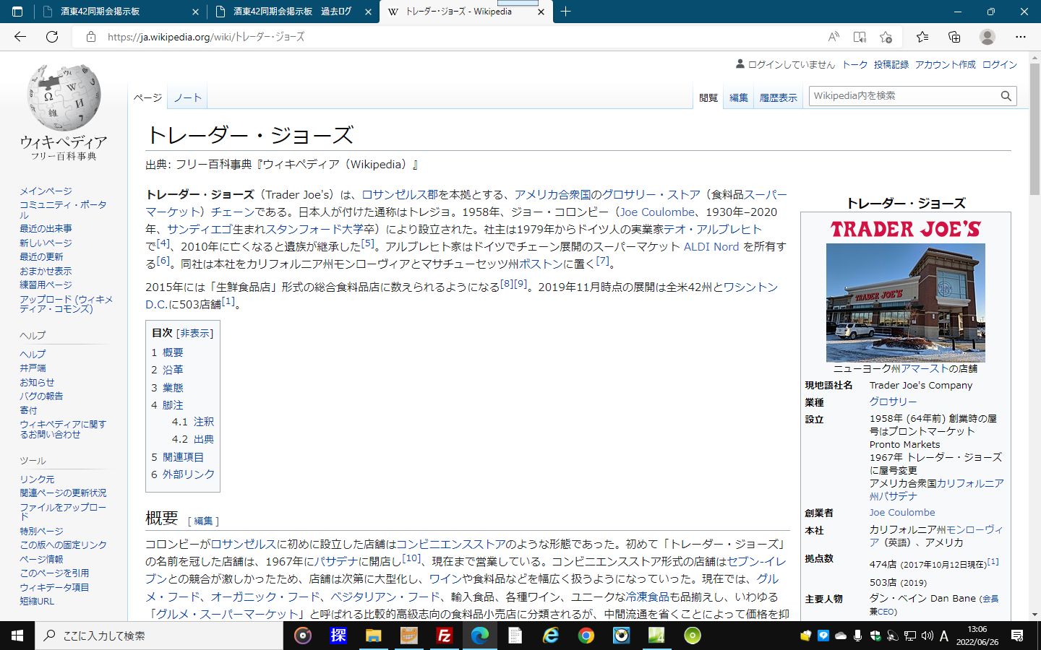Launch Google Chrome from the taskbar
The width and height of the screenshot is (1041, 650).
pyautogui.click(x=586, y=636)
